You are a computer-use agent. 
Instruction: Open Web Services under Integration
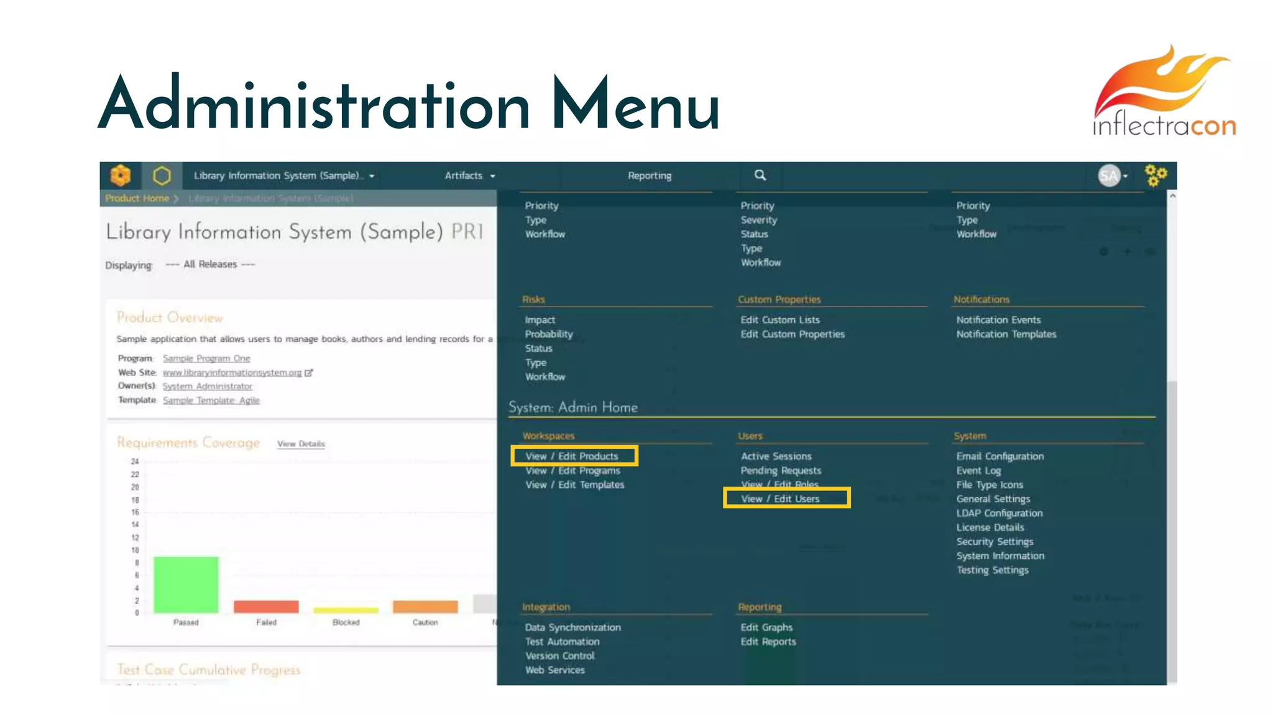tap(555, 671)
